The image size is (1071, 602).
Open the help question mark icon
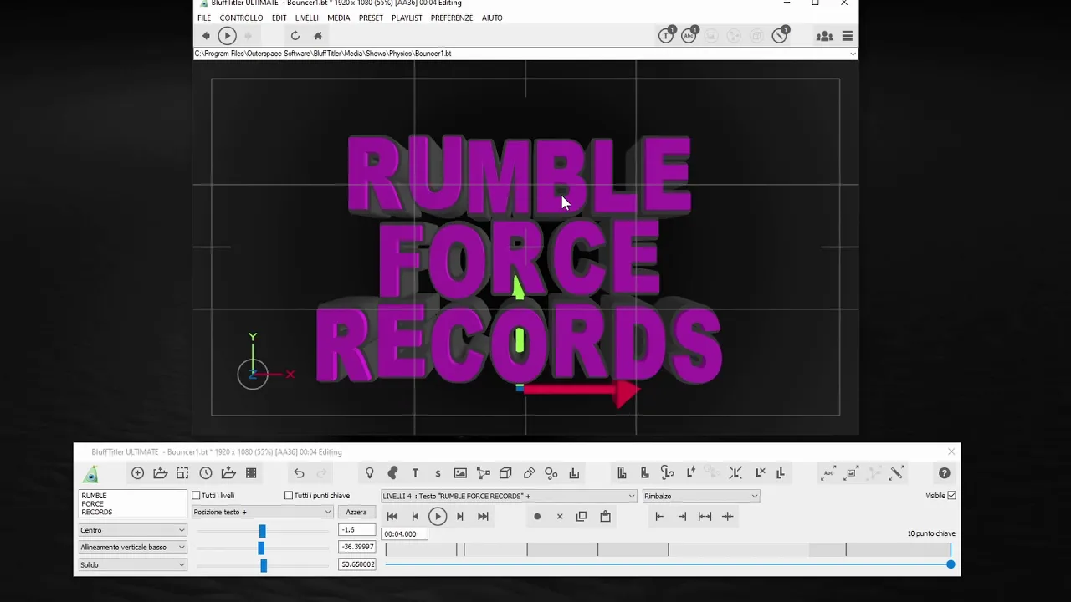coord(945,473)
